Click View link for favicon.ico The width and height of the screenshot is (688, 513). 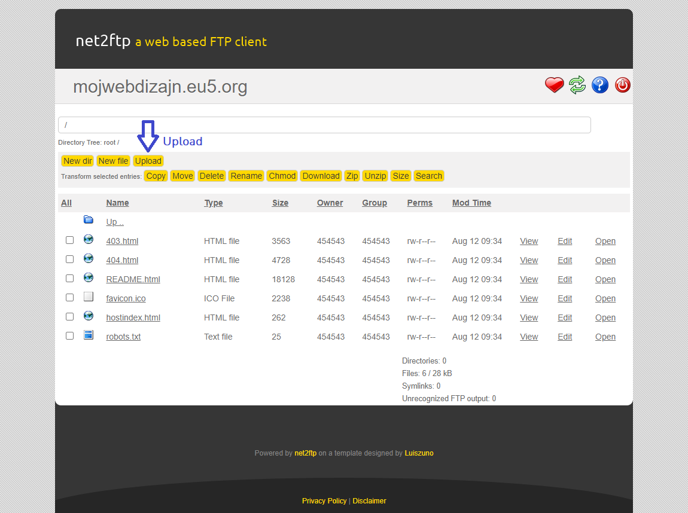coord(529,298)
